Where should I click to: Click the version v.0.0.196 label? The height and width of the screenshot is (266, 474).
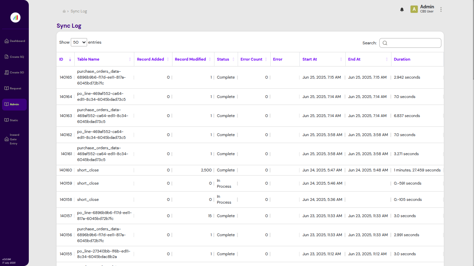[7, 259]
